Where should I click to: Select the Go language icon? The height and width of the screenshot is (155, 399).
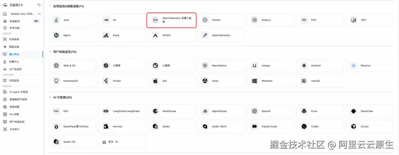pyautogui.click(x=106, y=20)
